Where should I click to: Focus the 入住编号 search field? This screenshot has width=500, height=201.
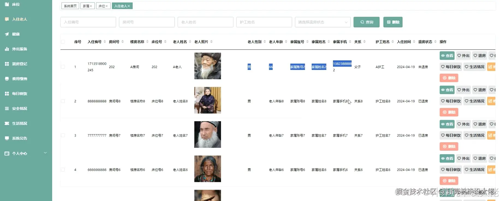click(88, 22)
